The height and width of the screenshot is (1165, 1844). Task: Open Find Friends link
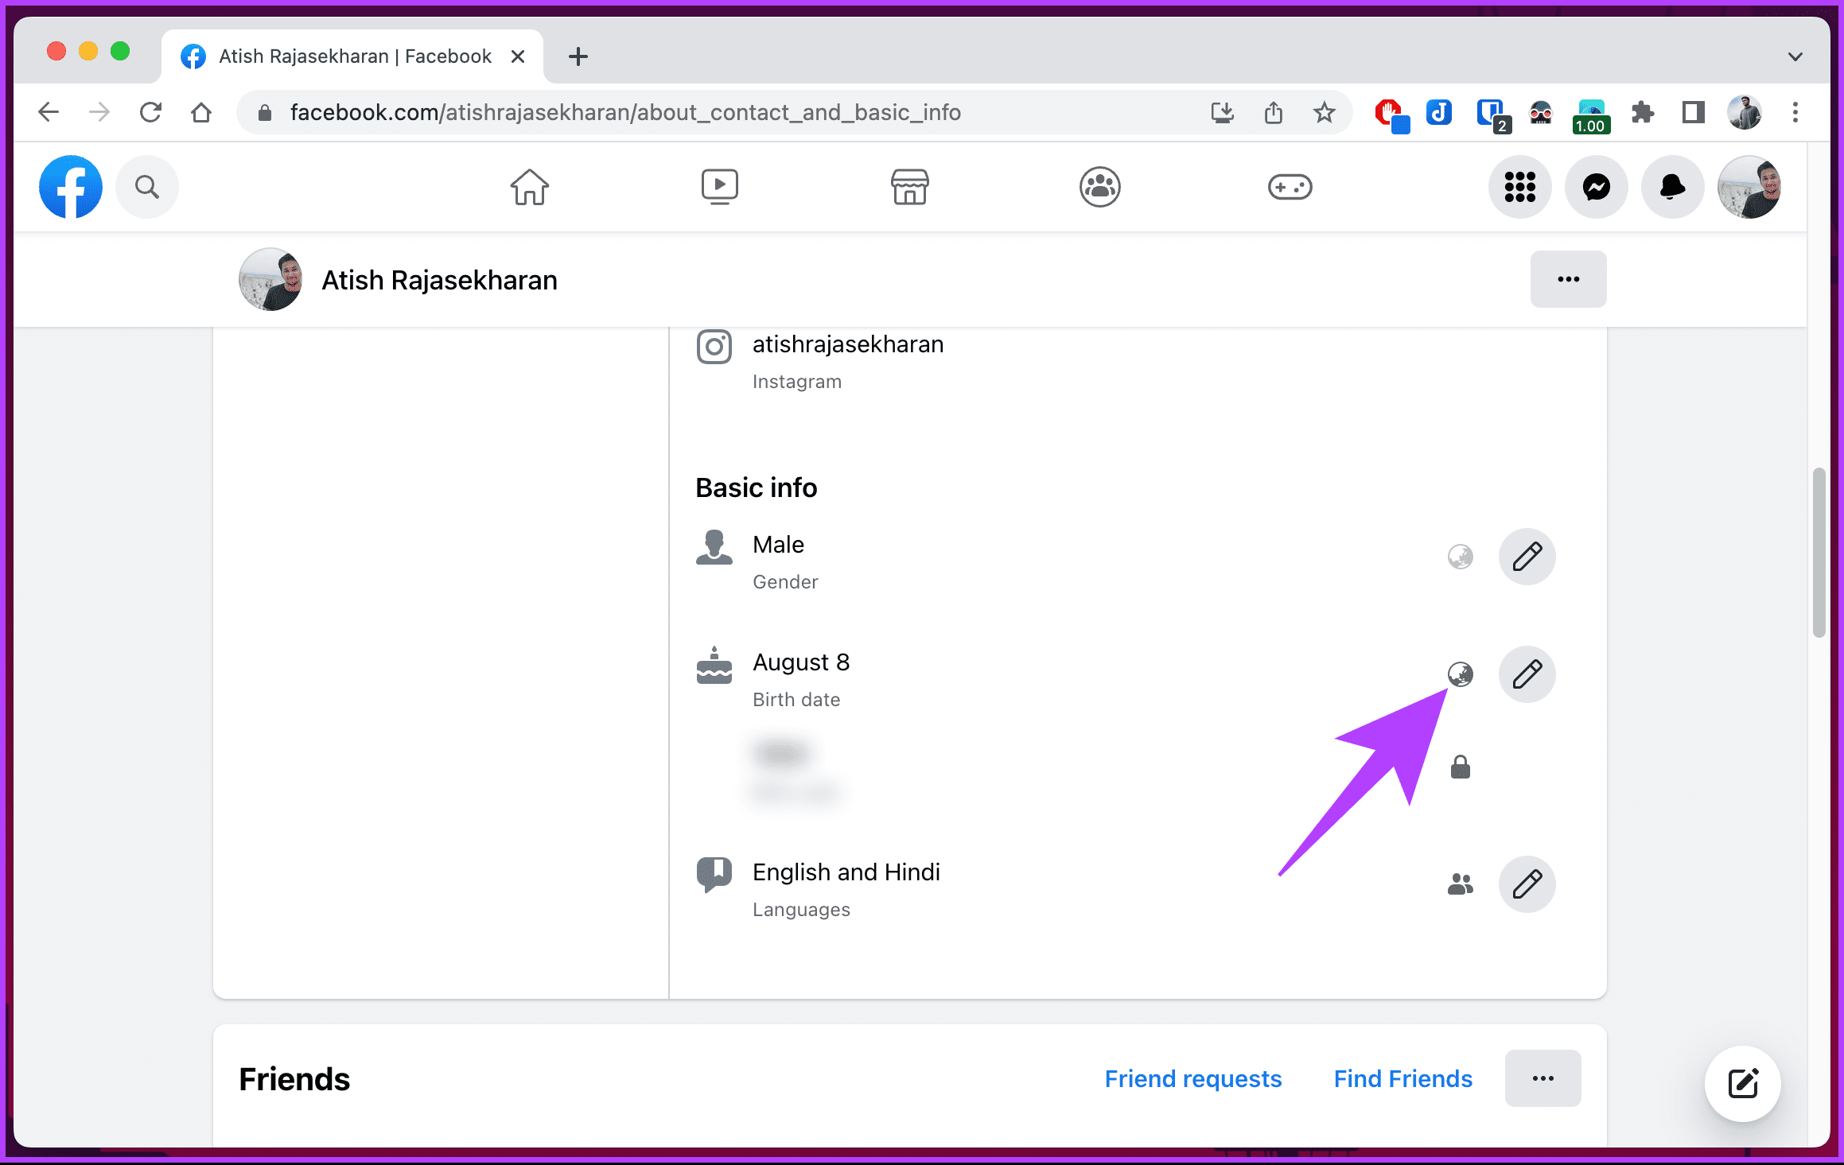pyautogui.click(x=1403, y=1078)
